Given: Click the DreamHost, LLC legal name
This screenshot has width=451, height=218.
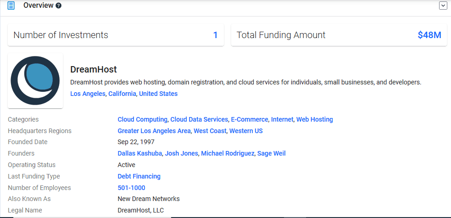Looking at the screenshot, I should (141, 211).
